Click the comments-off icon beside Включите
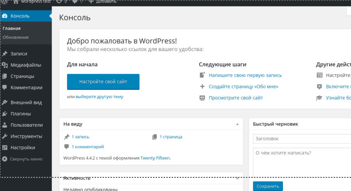Screen dimensions: 351x191 (319, 87)
